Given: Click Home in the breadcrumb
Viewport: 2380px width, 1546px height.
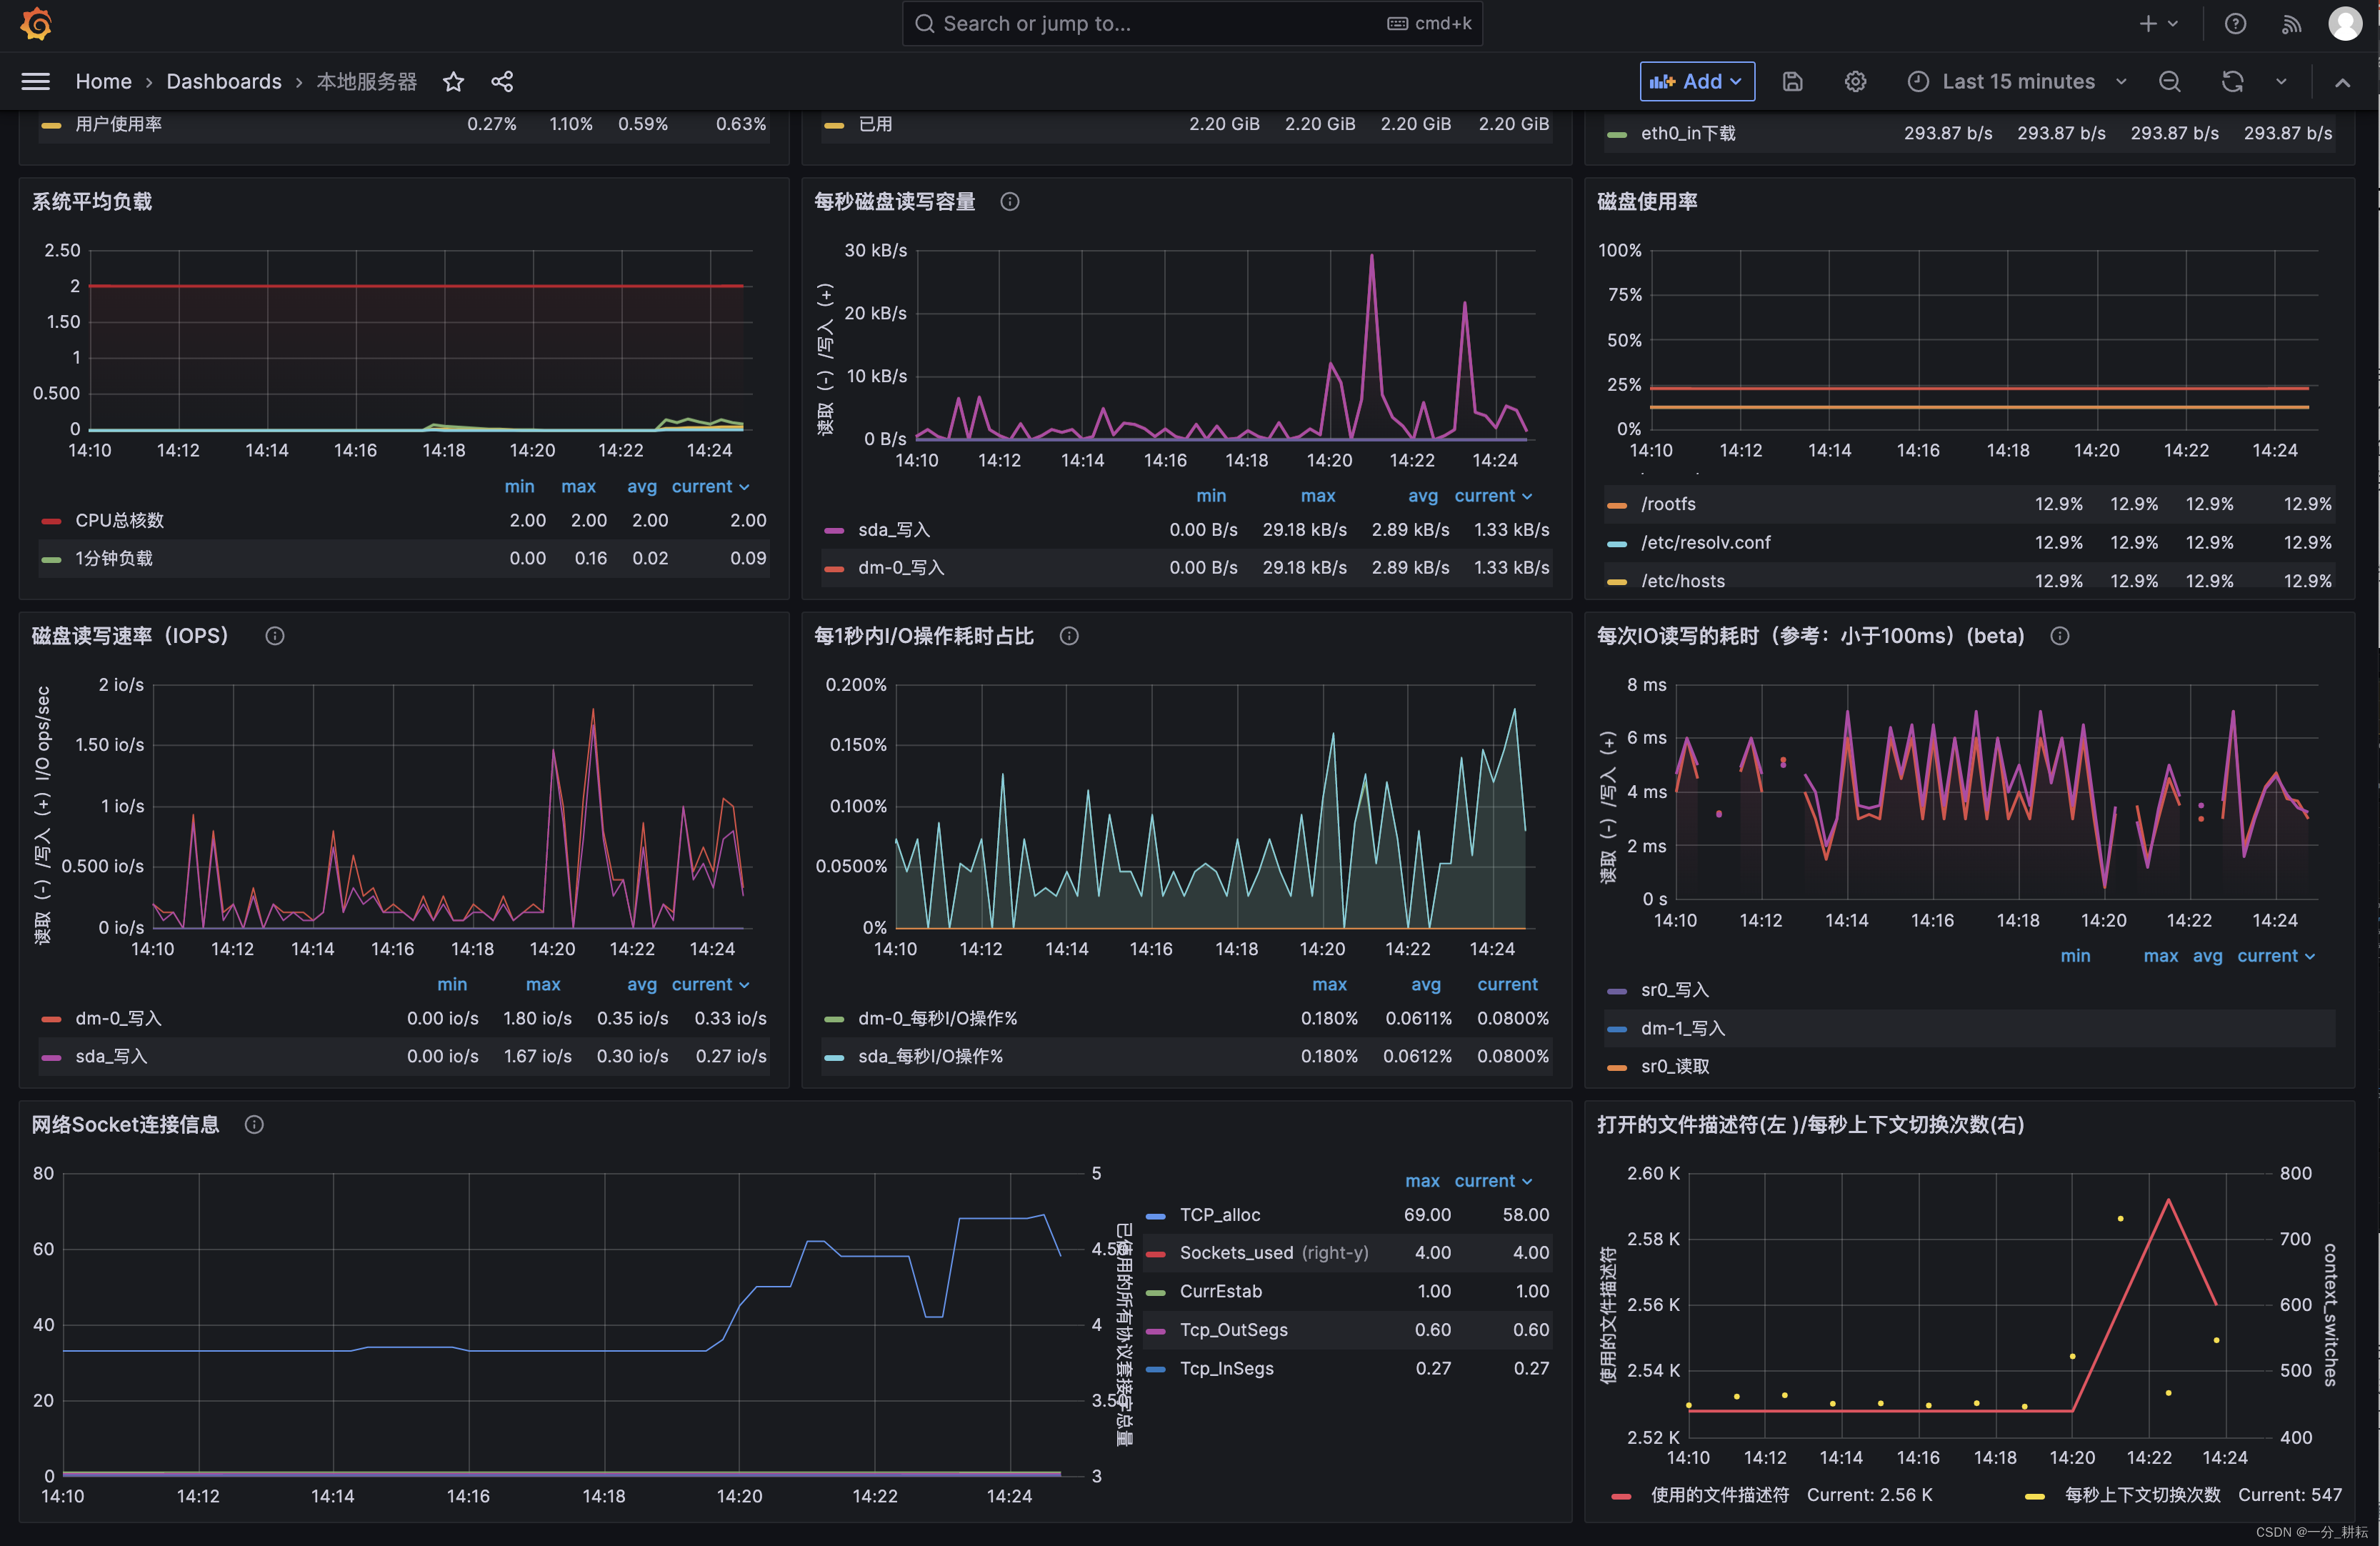Looking at the screenshot, I should [x=103, y=81].
